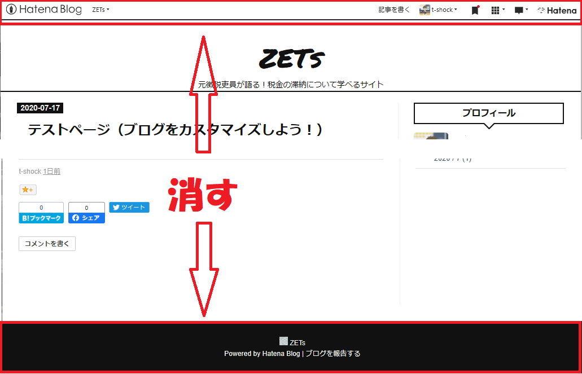
Task: Click the blog description text under title
Action: pyautogui.click(x=291, y=84)
